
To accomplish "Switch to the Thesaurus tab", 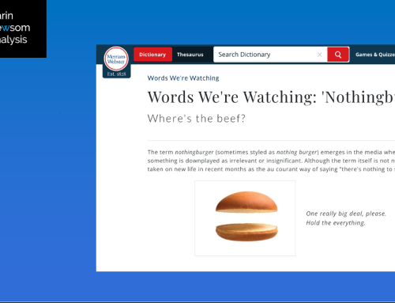I will click(x=190, y=55).
